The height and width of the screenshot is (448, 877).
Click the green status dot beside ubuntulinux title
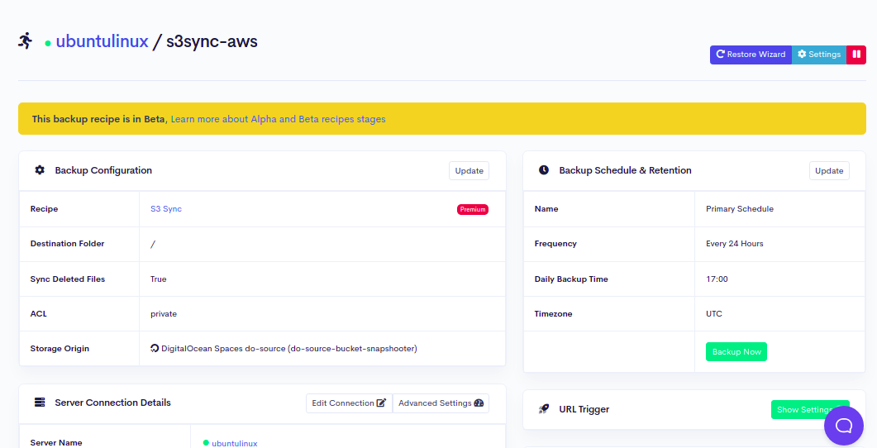point(48,43)
